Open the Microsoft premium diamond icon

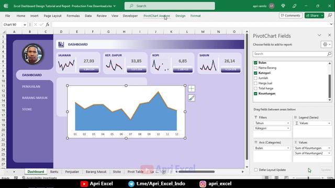[283, 6]
